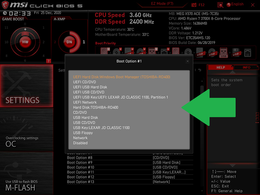Click last network boot priority icon
260x195 pixels.
247,53
